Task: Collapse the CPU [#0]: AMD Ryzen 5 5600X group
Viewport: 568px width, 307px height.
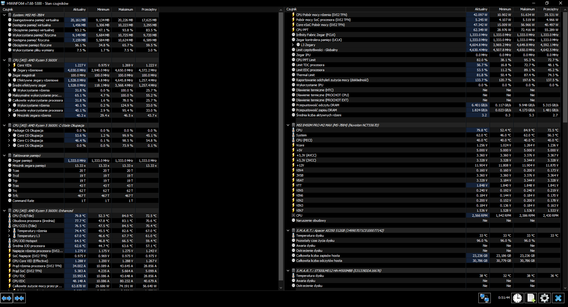Action: coord(4,60)
